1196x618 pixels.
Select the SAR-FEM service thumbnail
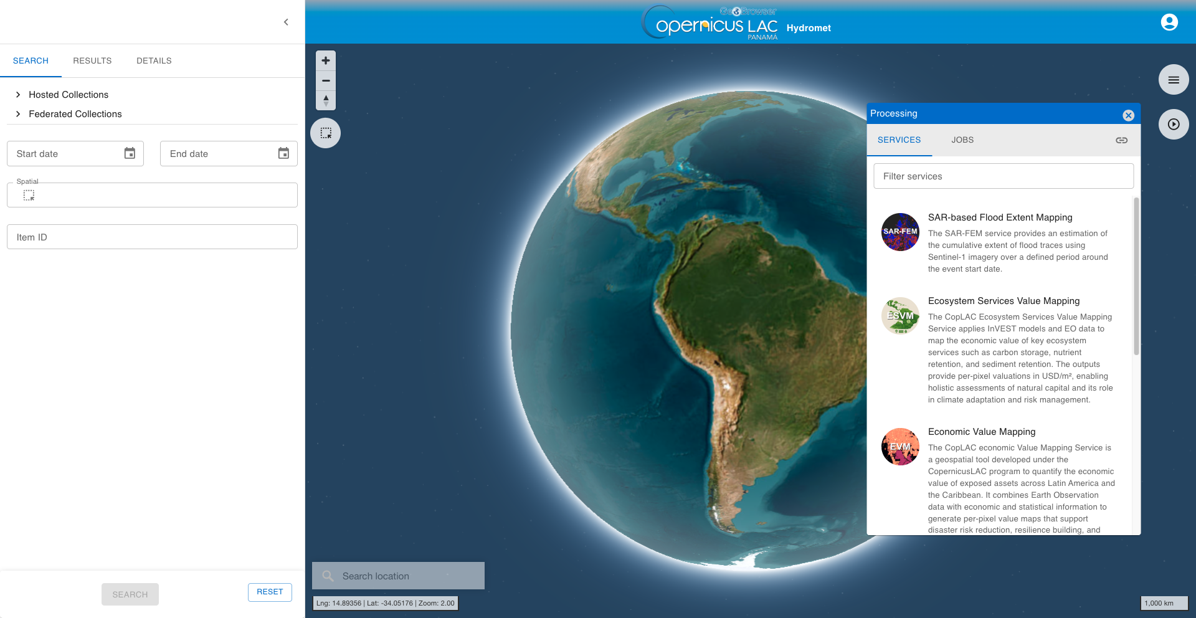coord(900,232)
